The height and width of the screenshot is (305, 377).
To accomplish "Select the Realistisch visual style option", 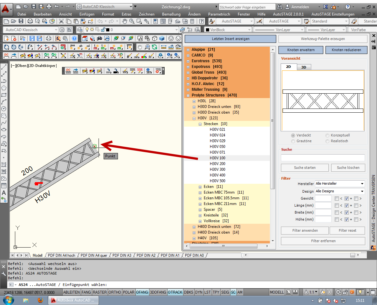I will (327, 141).
